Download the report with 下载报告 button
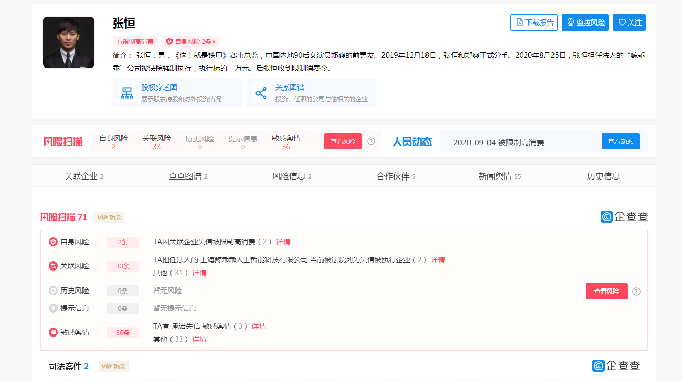 tap(534, 23)
